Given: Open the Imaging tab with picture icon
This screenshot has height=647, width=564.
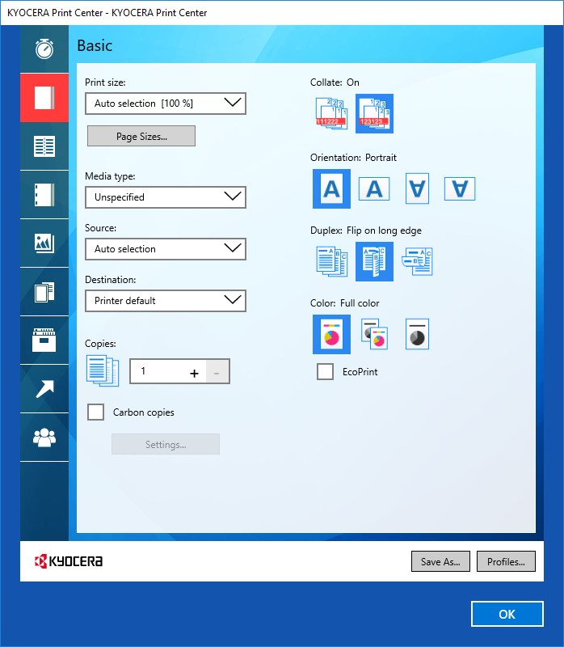Looking at the screenshot, I should 44,243.
